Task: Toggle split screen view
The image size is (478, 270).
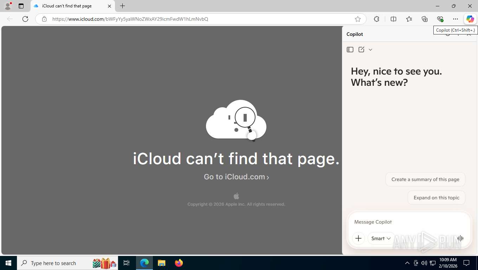Action: (393, 19)
